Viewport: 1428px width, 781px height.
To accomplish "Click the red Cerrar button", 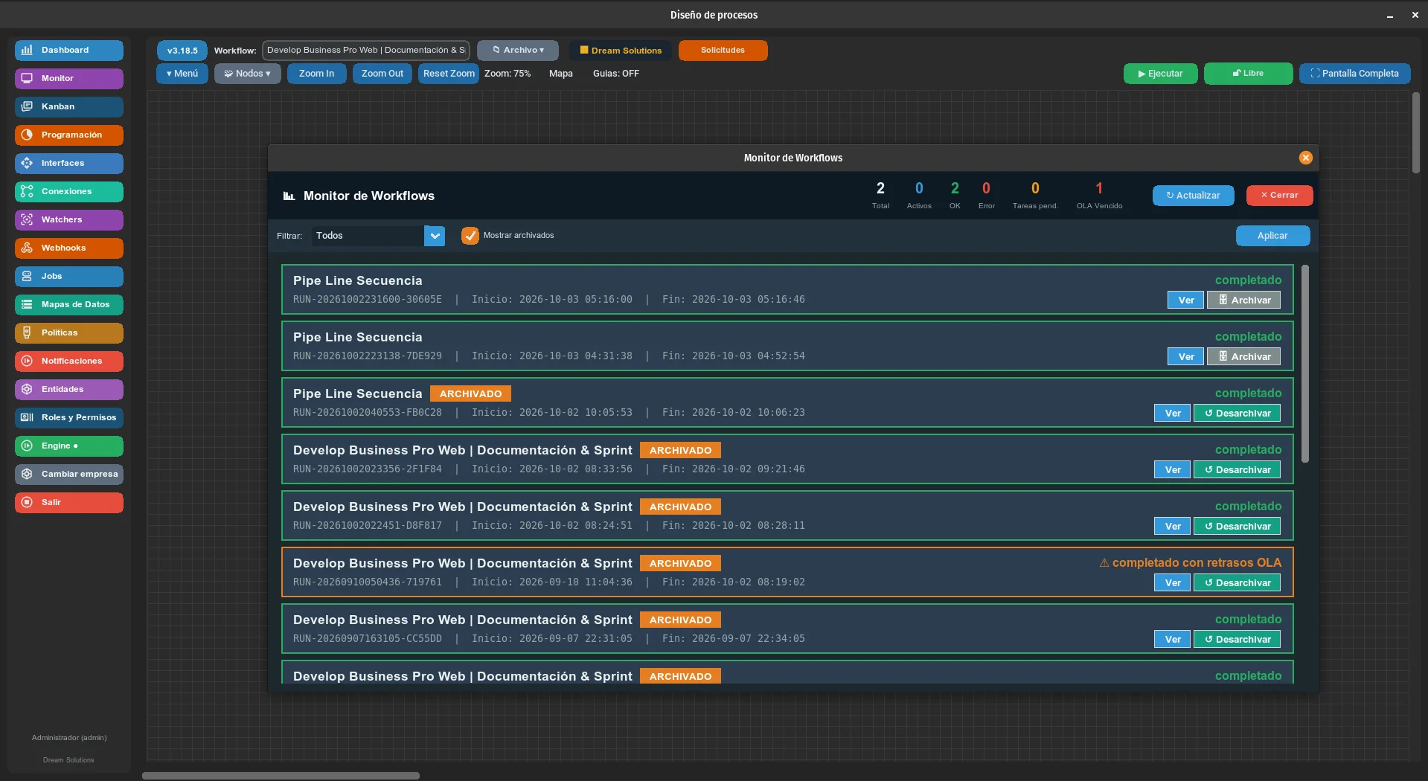I will click(x=1279, y=196).
